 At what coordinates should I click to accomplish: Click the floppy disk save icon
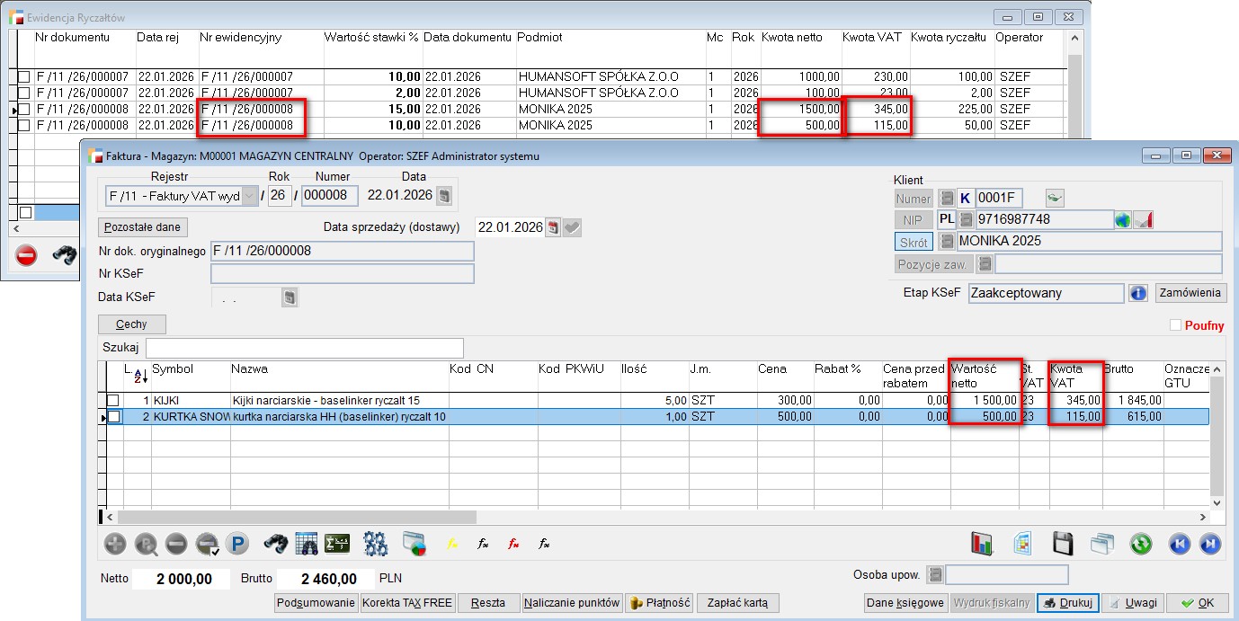click(1063, 543)
